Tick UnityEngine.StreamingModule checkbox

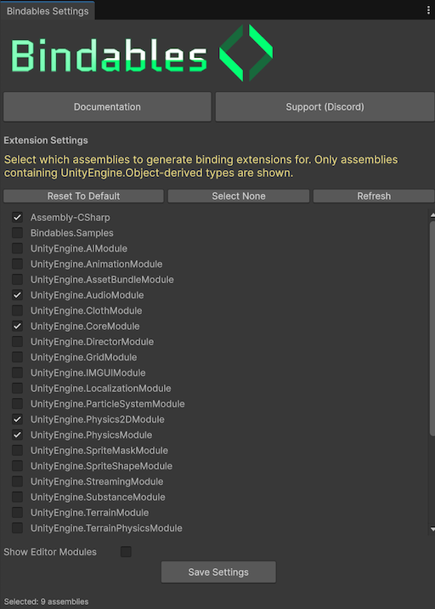(17, 481)
